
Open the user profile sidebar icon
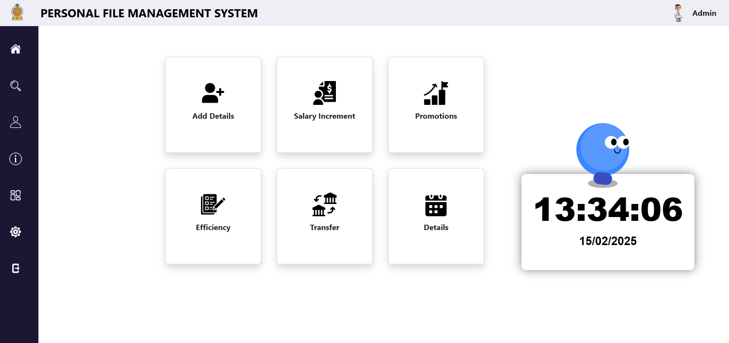tap(15, 122)
